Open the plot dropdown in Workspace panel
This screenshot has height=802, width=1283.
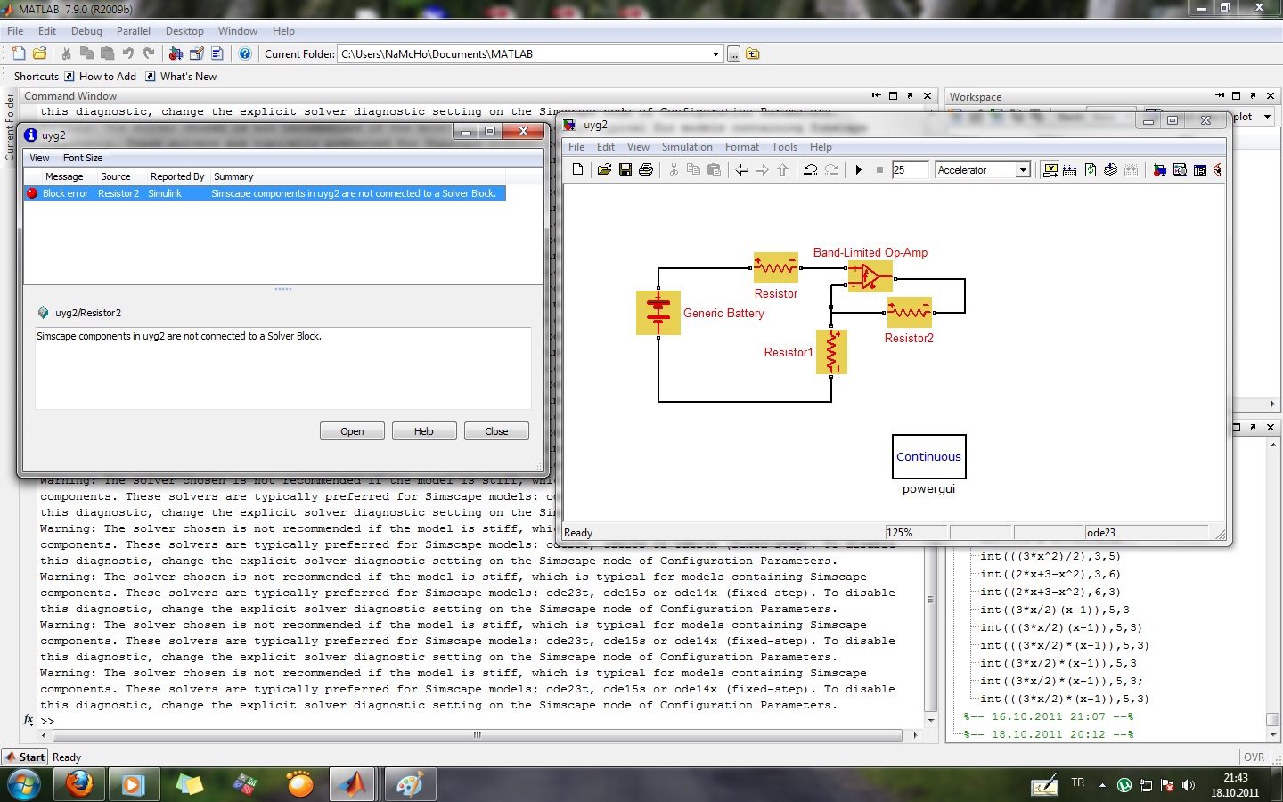coord(1266,117)
